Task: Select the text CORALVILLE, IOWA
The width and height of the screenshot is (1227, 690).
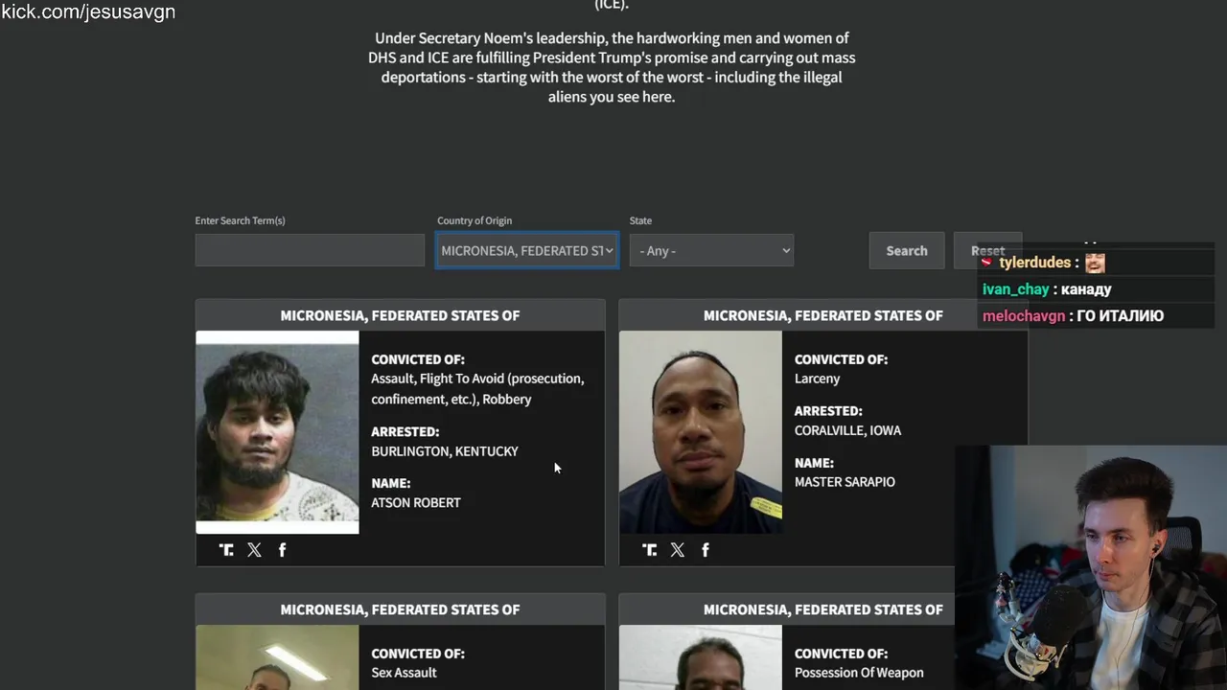Action: (847, 430)
